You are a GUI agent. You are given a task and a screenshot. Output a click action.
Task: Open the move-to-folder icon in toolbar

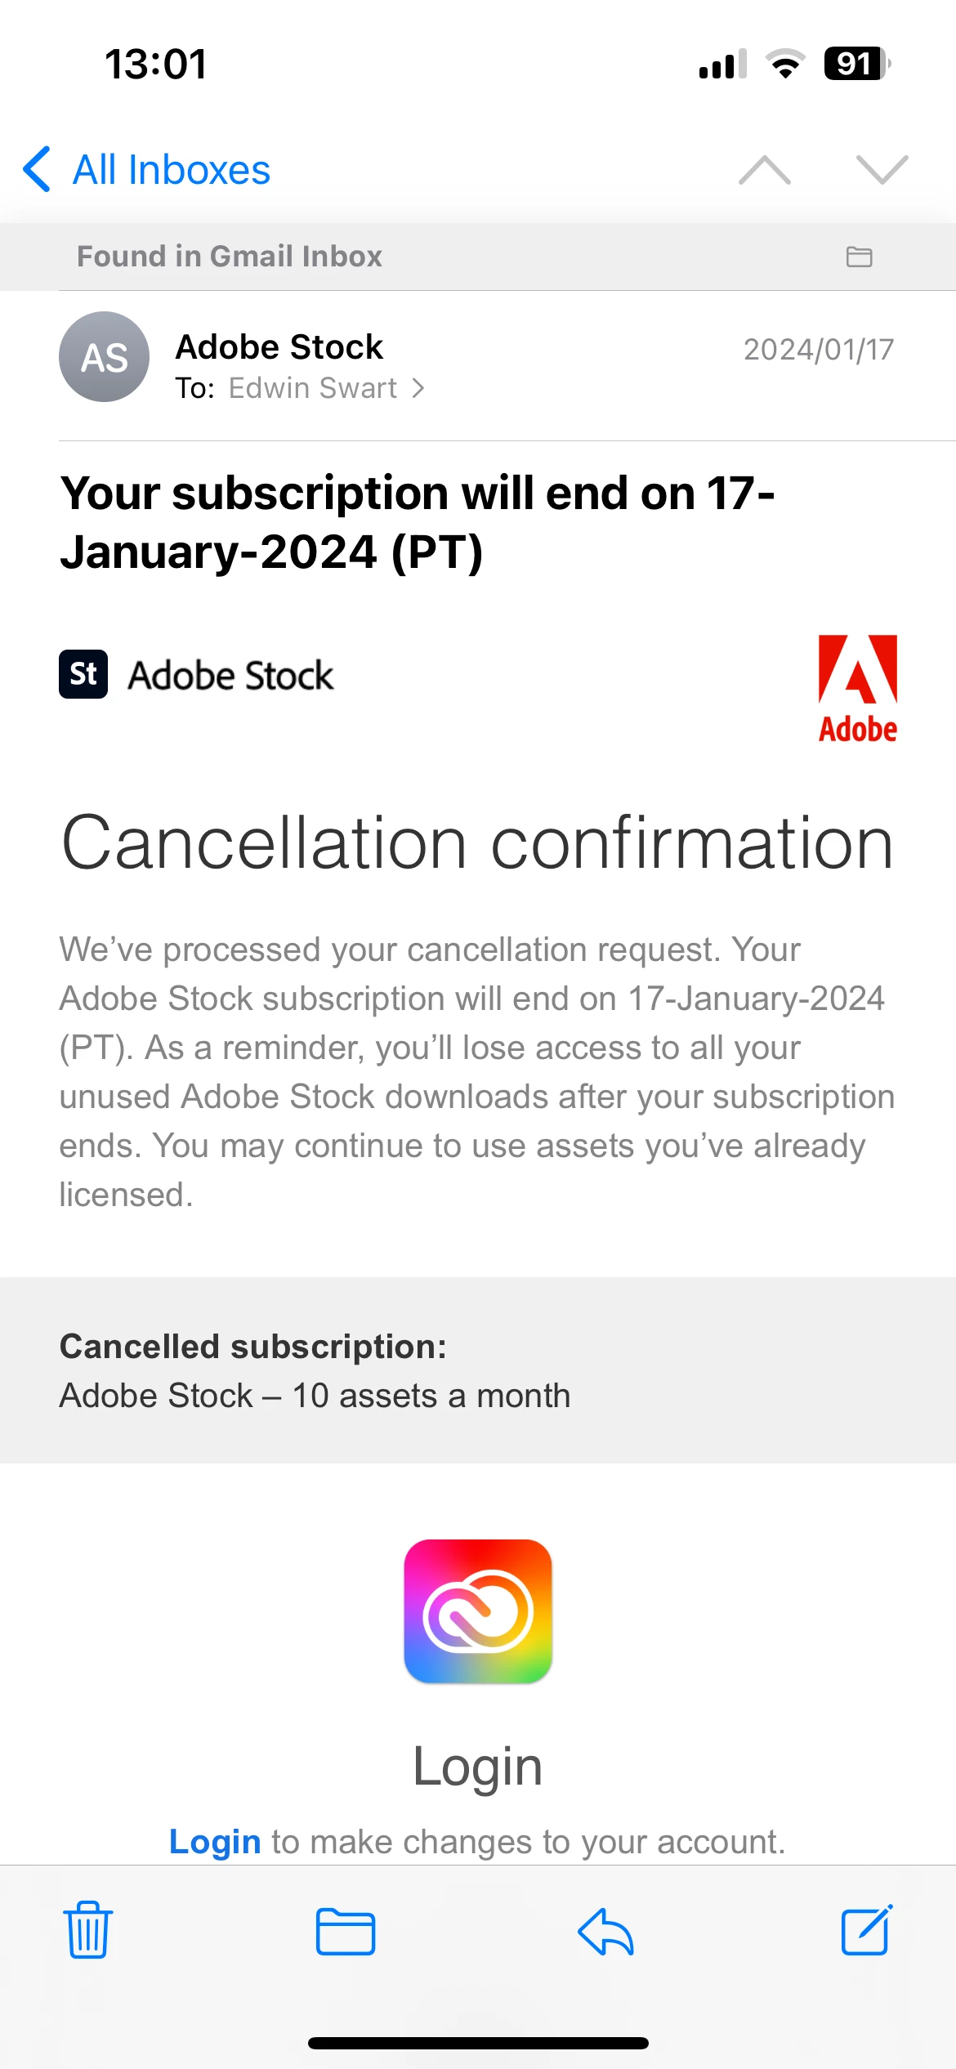345,1932
